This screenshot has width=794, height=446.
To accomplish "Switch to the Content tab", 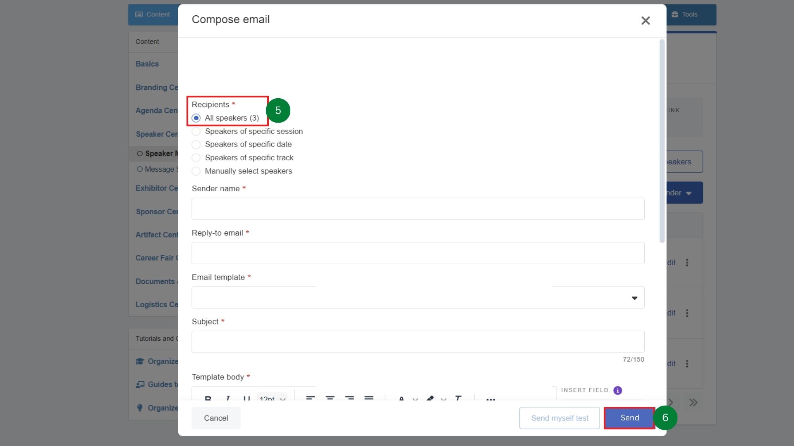I will click(153, 14).
